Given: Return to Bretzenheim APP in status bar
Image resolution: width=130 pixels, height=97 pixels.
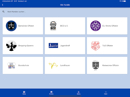Looking at the screenshot, I should (8, 1).
